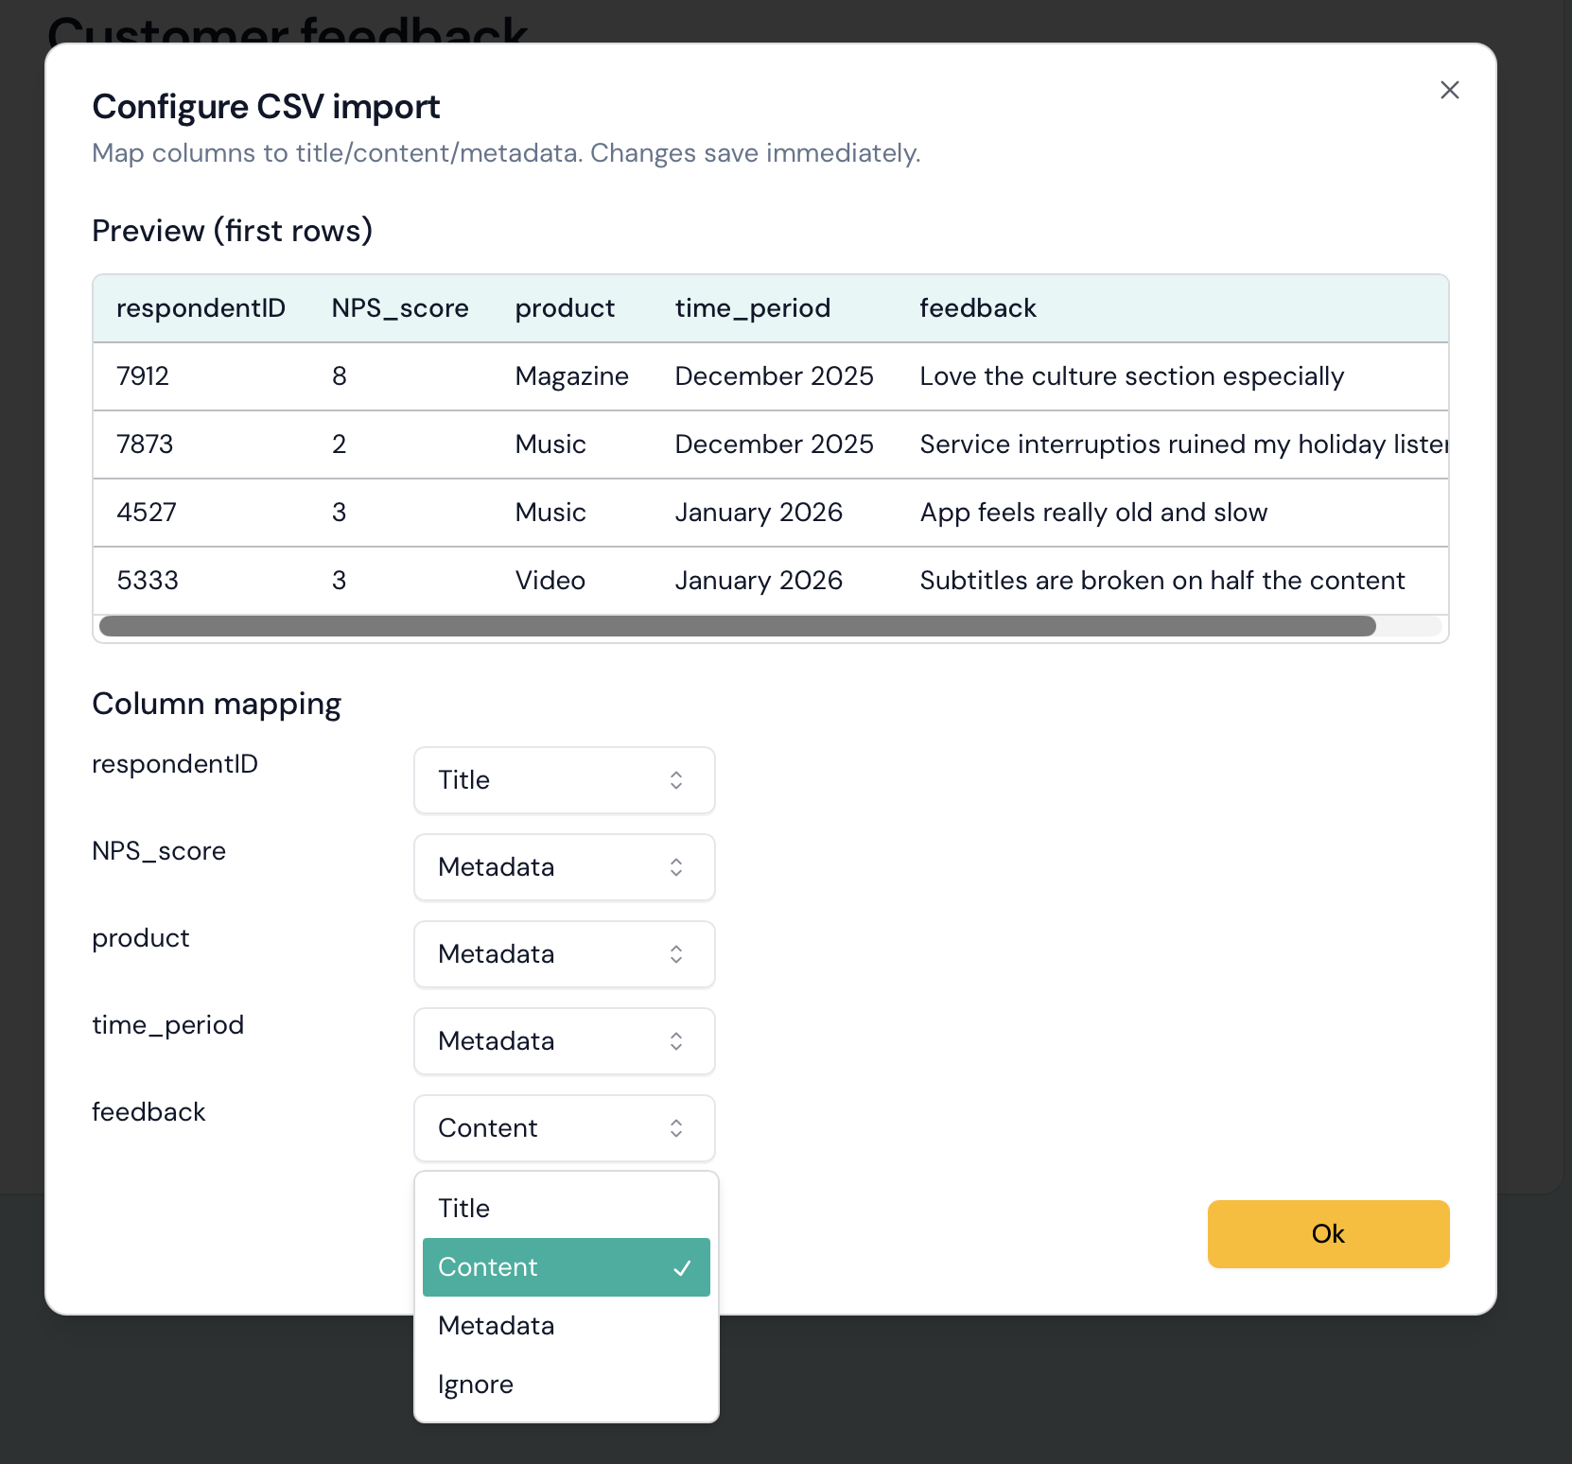Screen dimensions: 1572x1464
Task: Pick Ignore from the dropdown options
Action: click(566, 1385)
